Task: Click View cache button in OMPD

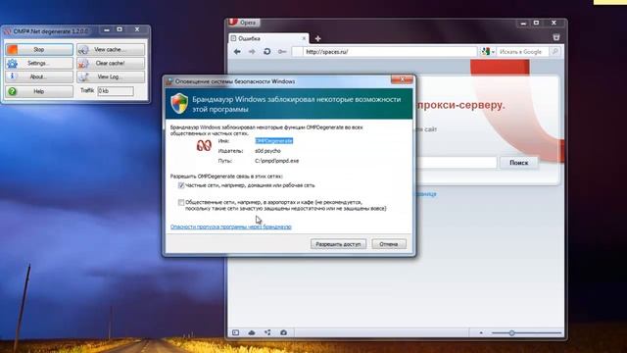Action: click(111, 49)
